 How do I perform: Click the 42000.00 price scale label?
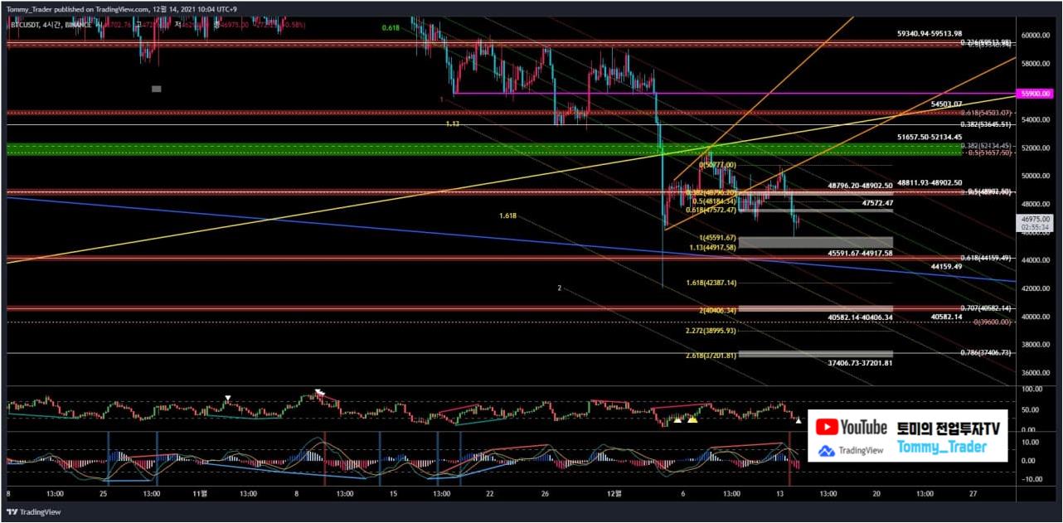(1036, 288)
